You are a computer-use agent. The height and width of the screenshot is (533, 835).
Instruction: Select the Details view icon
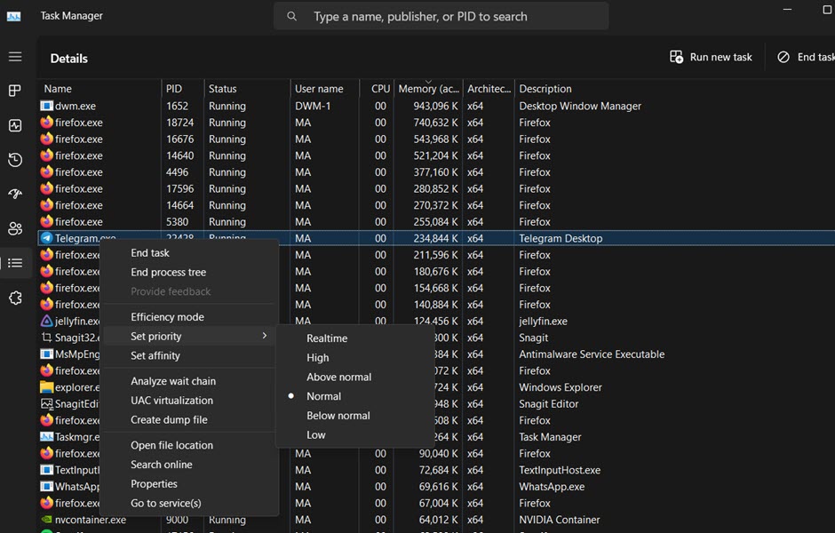[14, 263]
